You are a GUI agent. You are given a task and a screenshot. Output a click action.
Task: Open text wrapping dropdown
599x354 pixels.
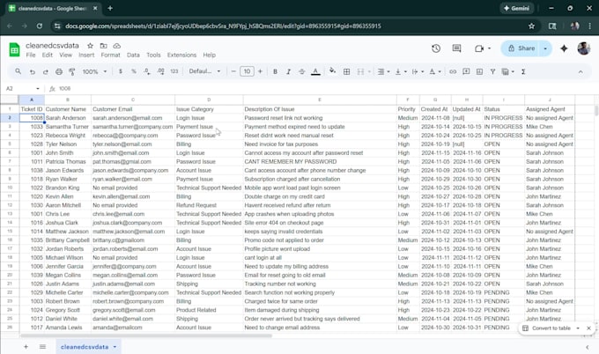click(x=418, y=71)
